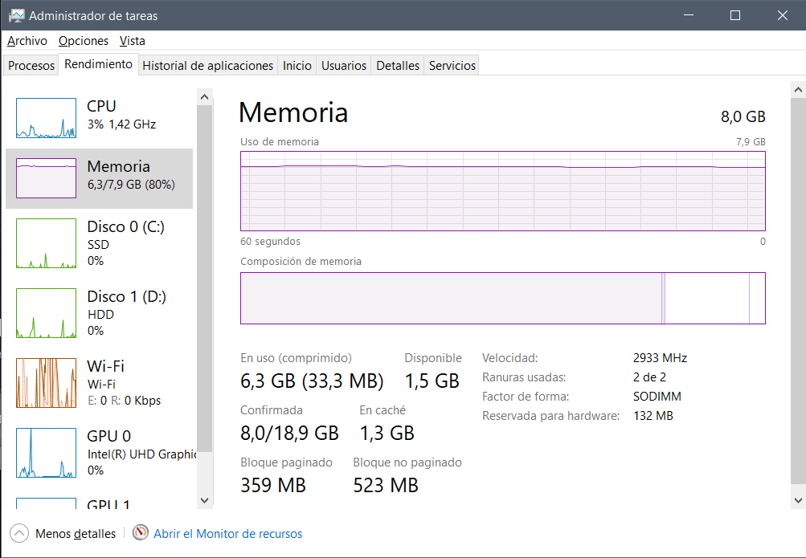Click main panel scrollbar down arrow
The image size is (806, 558).
798,500
